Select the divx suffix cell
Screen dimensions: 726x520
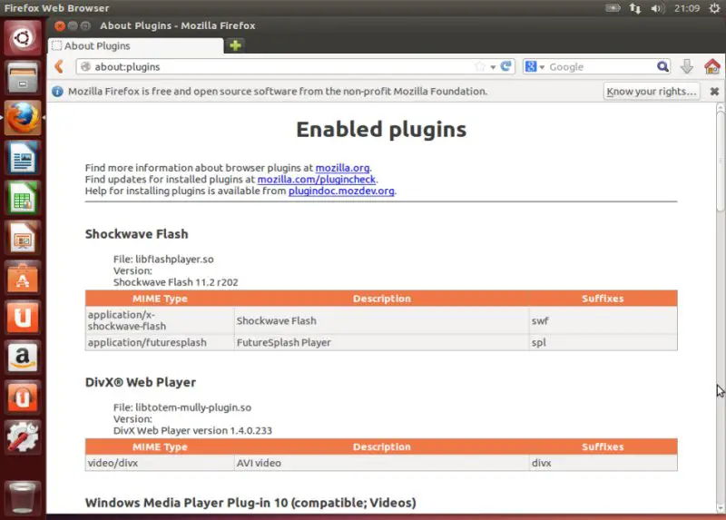click(603, 463)
